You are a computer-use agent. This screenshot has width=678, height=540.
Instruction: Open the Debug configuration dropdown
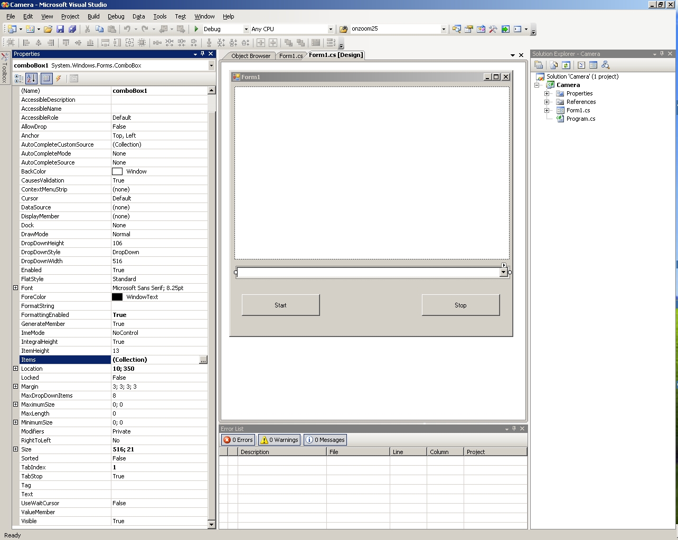click(246, 29)
